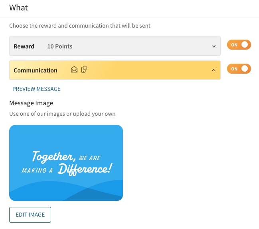Expand the Reward row chevron arrow
This screenshot has height=229, width=259.
(x=214, y=46)
